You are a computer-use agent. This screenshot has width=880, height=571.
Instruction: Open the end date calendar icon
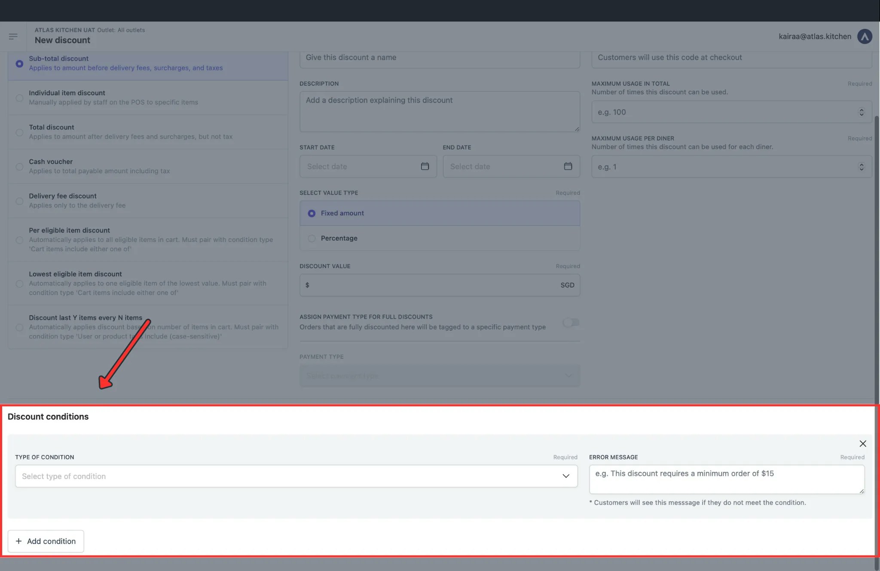[x=568, y=166]
